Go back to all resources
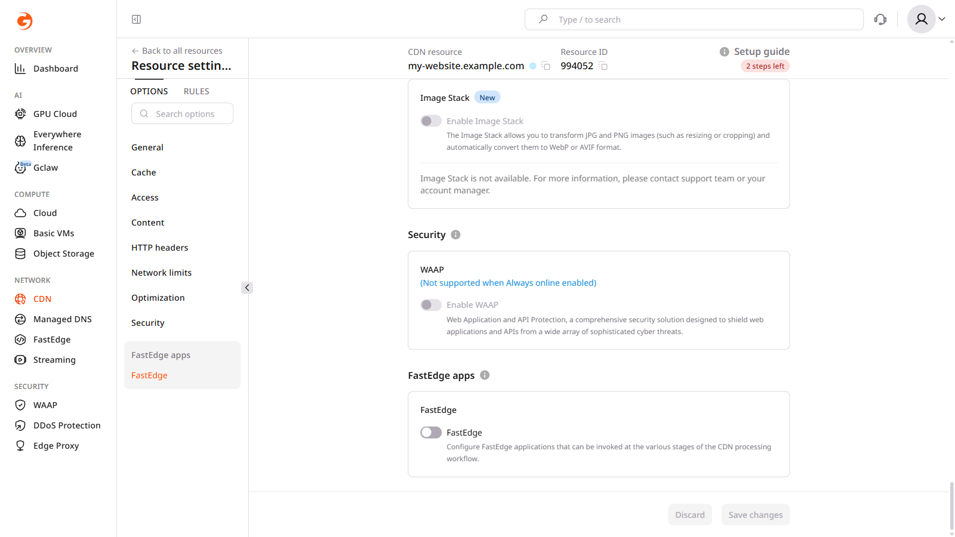The width and height of the screenshot is (955, 537). point(177,51)
